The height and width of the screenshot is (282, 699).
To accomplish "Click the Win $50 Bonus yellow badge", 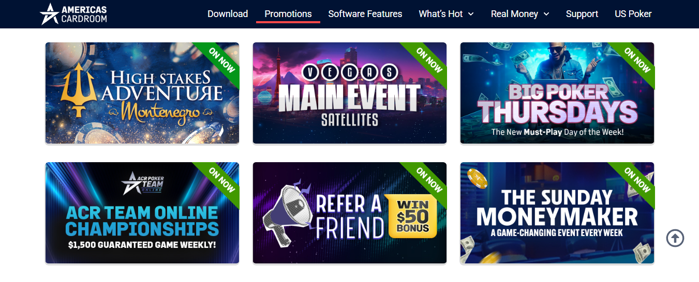I will [x=412, y=216].
